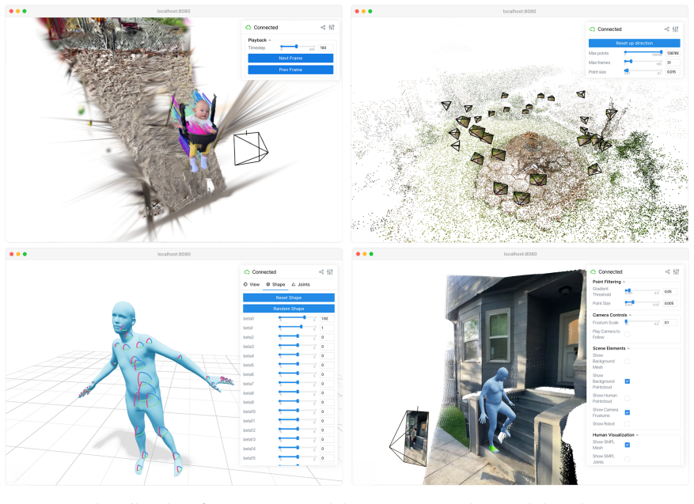Screen dimensions: 694x504
Task: Open the Joints tab
Action: pos(301,285)
